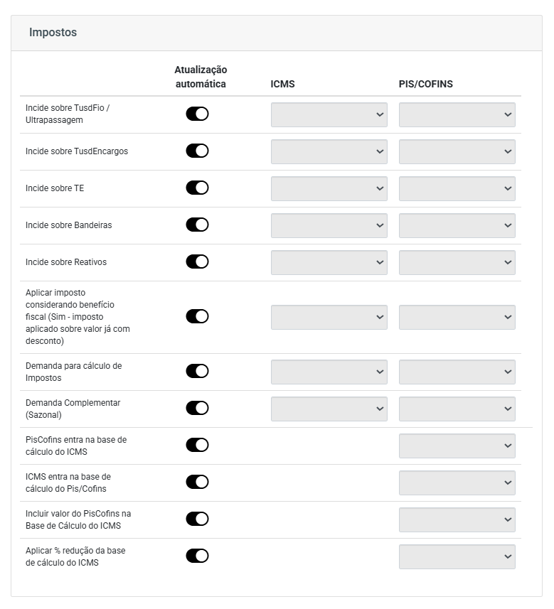Screen dimensions: 554x609
Task: Open ICMS dropdown for Demanda para cálculo de Impostos
Action: [x=329, y=372]
